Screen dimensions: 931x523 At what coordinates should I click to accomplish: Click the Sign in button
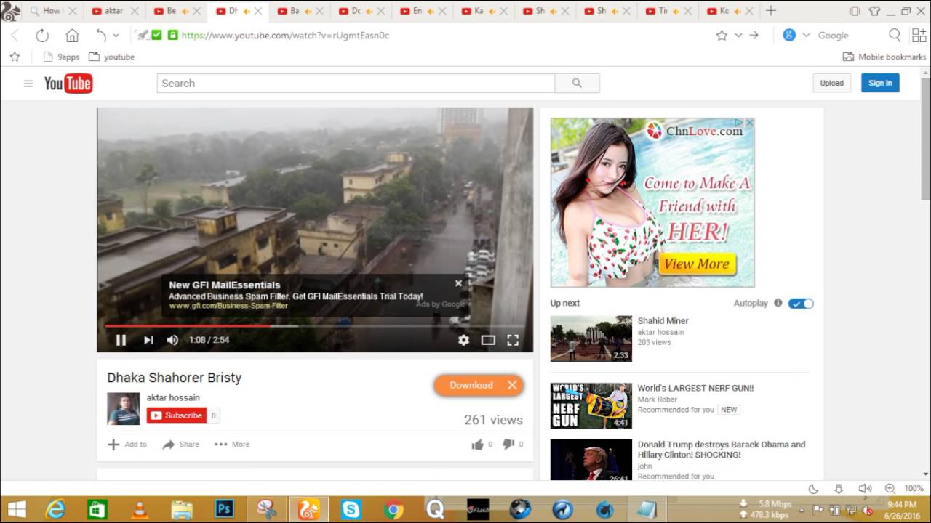pyautogui.click(x=880, y=83)
